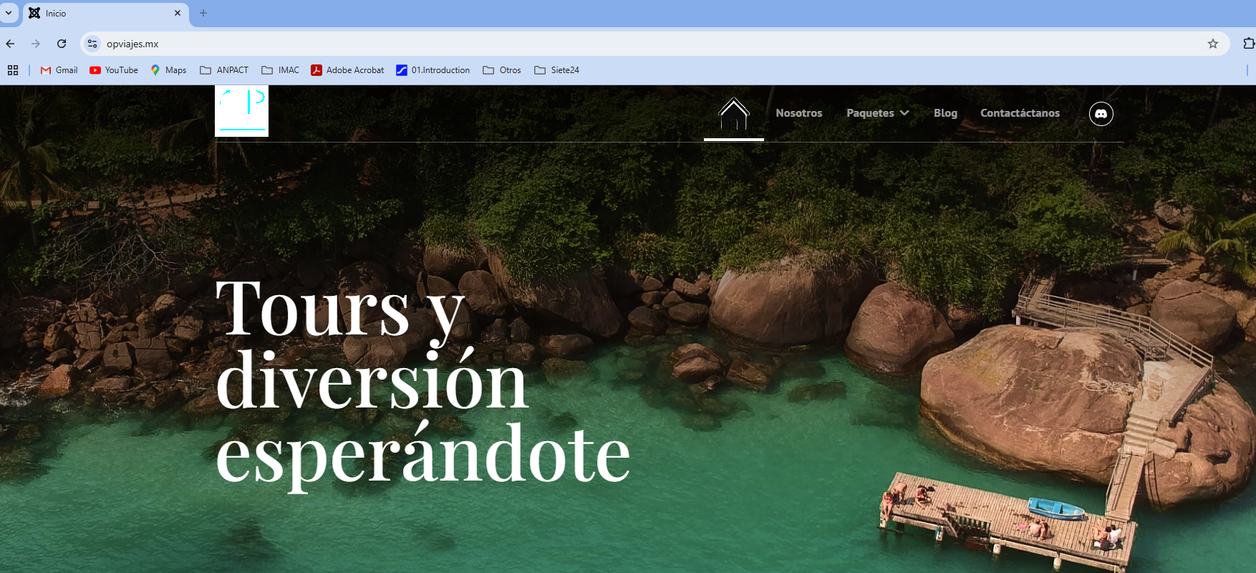
Task: View site information icon in address bar
Action: click(x=92, y=44)
